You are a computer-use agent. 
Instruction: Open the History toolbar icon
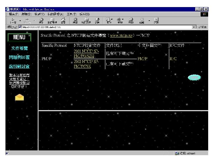click(x=97, y=21)
